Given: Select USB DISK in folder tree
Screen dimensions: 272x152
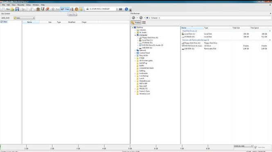Looking at the screenshot, I should click(x=147, y=48).
